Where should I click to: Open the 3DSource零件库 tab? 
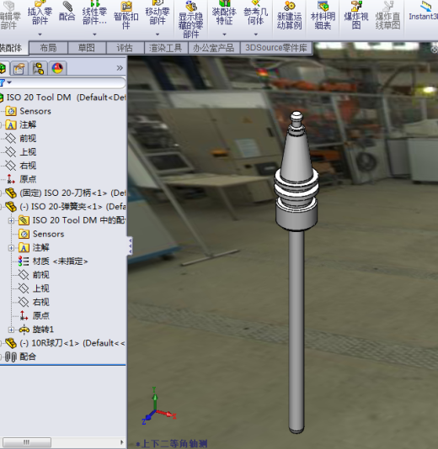(276, 48)
